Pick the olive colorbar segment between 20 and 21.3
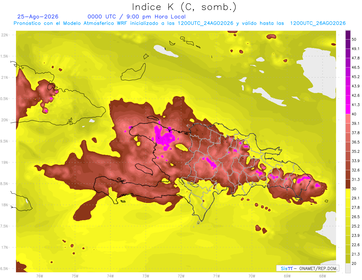The width and height of the screenshot is (362, 280). [x=348, y=259]
